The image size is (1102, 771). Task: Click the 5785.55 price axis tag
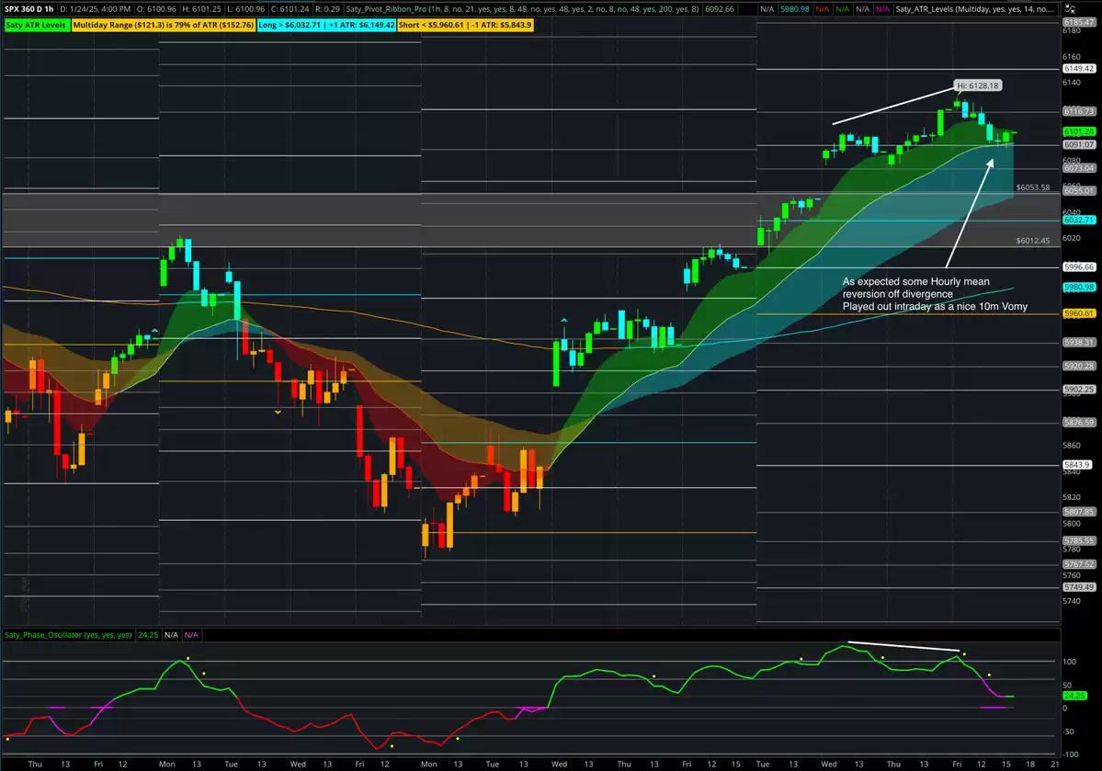pos(1079,540)
